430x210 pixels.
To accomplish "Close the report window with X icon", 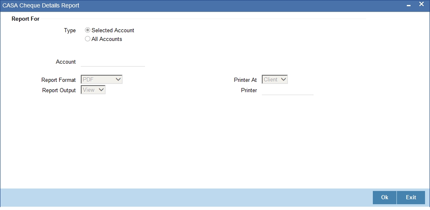I will [421, 5].
